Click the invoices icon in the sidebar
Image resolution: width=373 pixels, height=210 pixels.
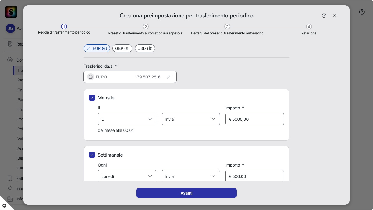[x=10, y=178]
